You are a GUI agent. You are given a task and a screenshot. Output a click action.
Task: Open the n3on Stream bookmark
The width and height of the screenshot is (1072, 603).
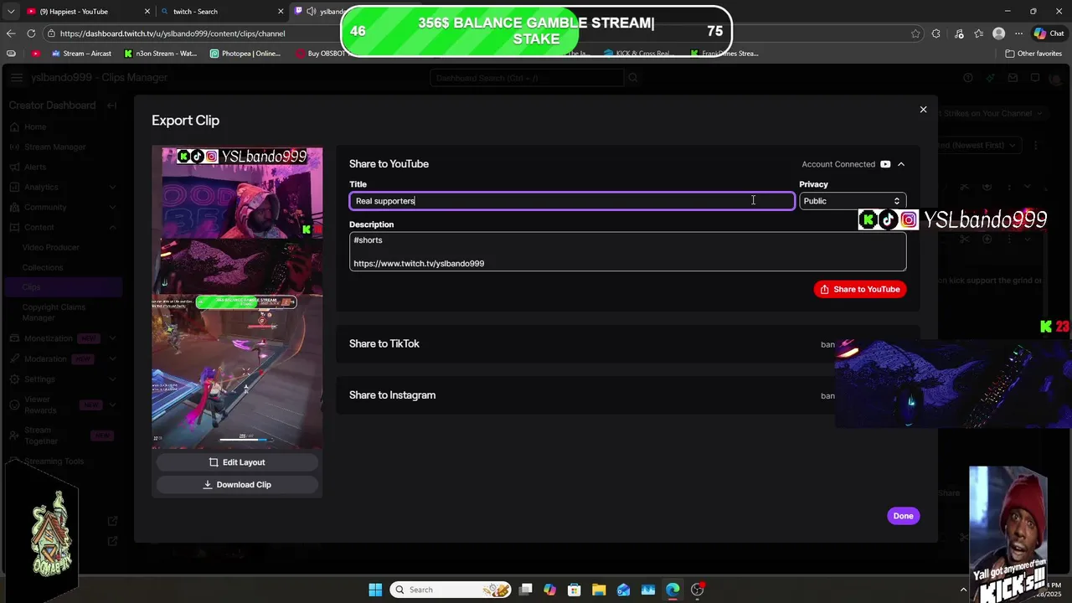(x=160, y=54)
